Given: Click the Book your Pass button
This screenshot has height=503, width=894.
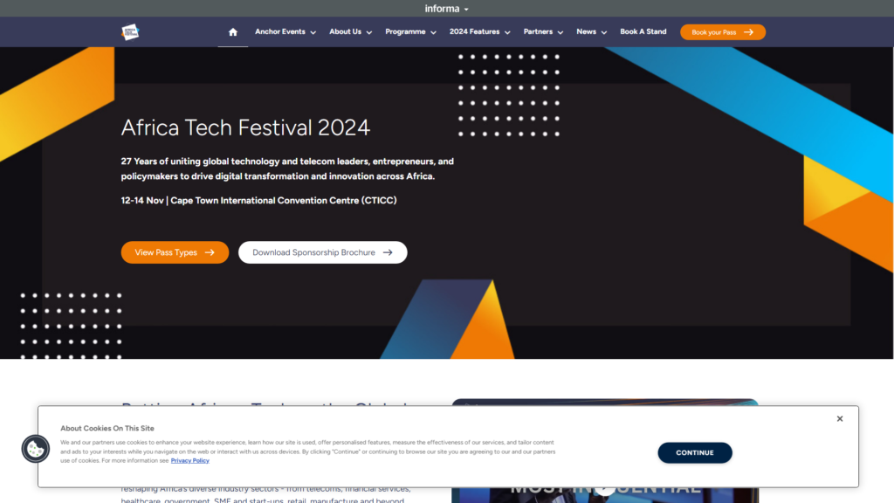Looking at the screenshot, I should coord(722,32).
